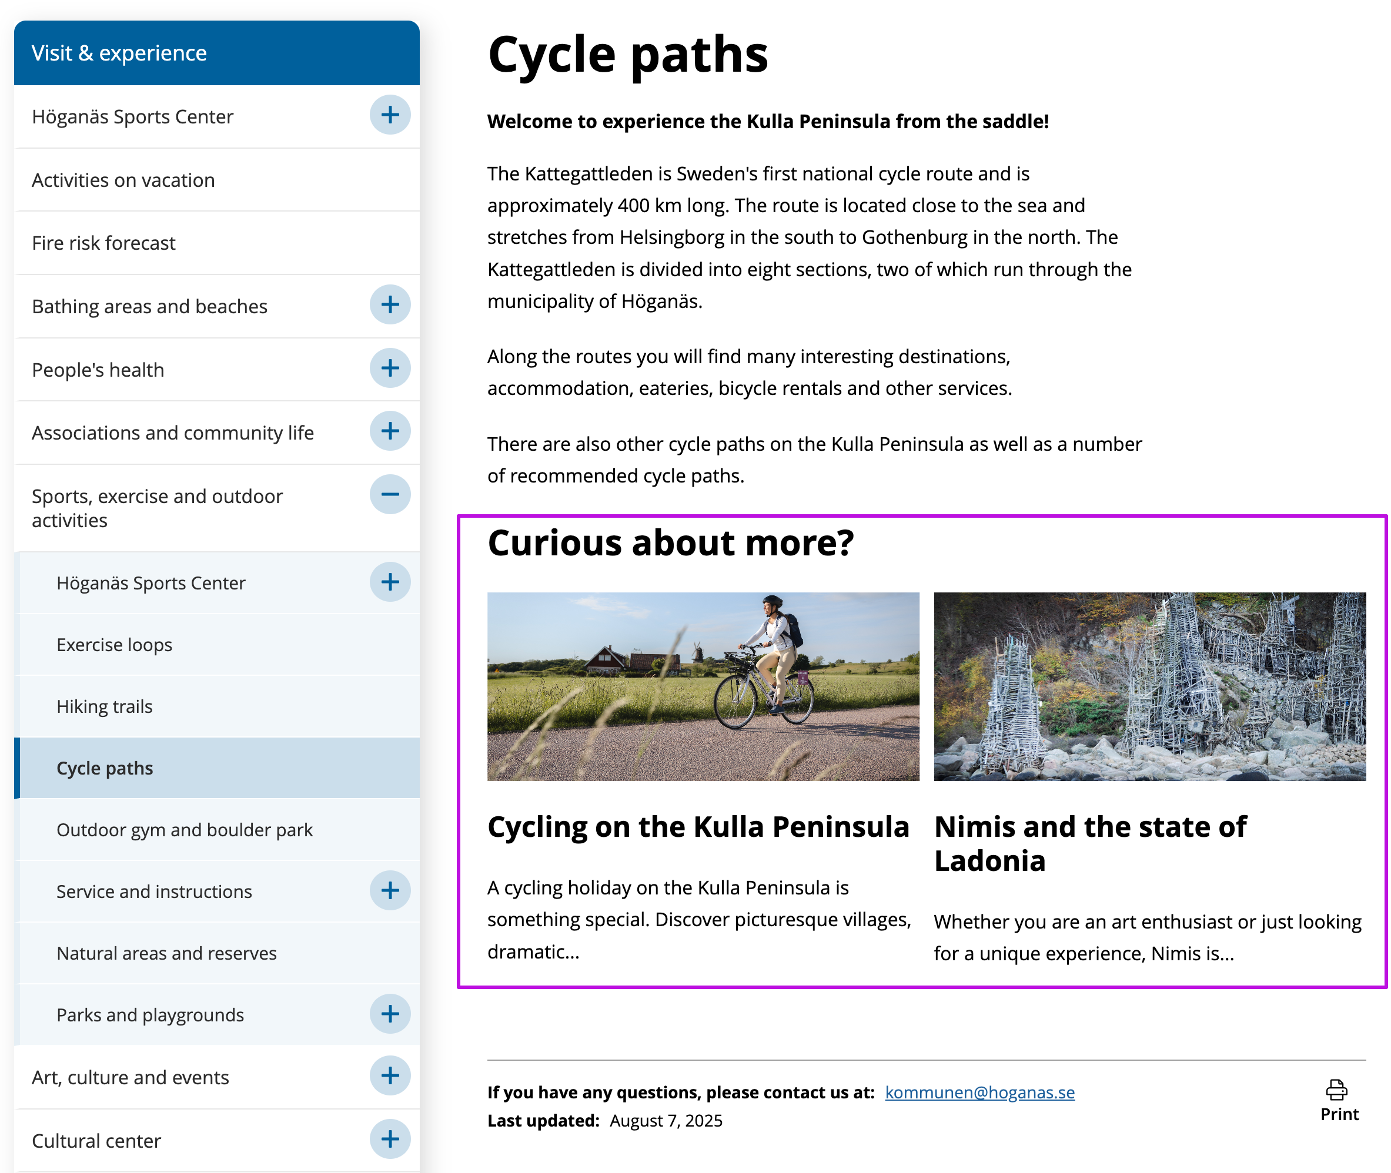Go to Hiking trails page
Screen dimensions: 1391x1173
point(105,707)
